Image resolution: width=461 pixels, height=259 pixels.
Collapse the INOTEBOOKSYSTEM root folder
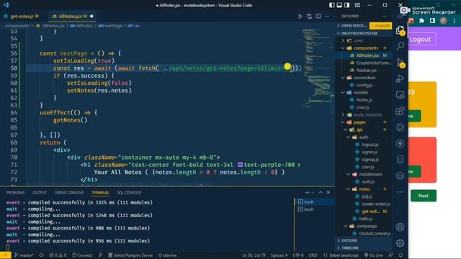(x=364, y=33)
